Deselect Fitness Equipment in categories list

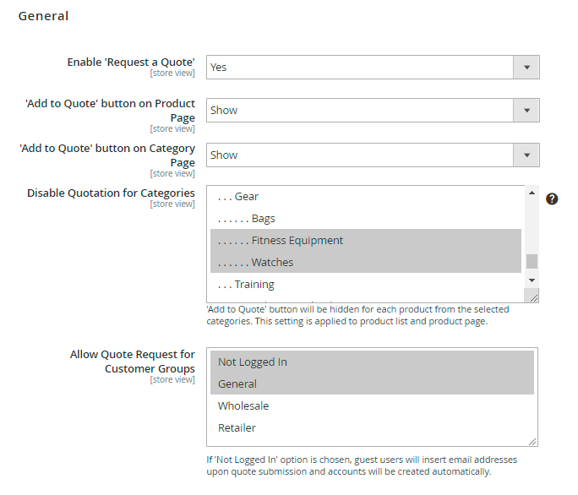(x=296, y=241)
